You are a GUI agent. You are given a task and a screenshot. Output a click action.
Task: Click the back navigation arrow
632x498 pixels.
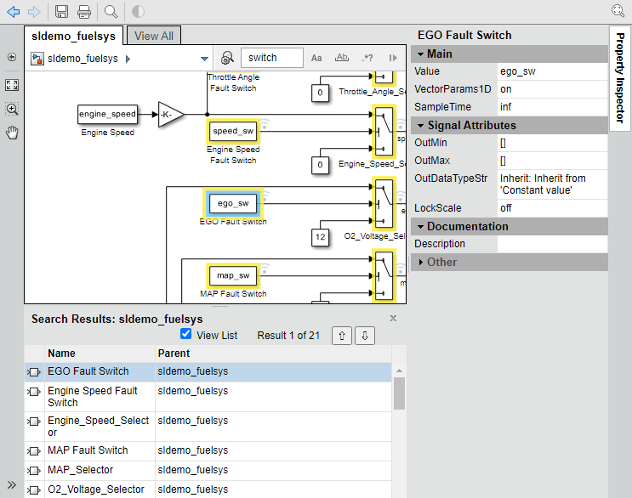tap(14, 11)
